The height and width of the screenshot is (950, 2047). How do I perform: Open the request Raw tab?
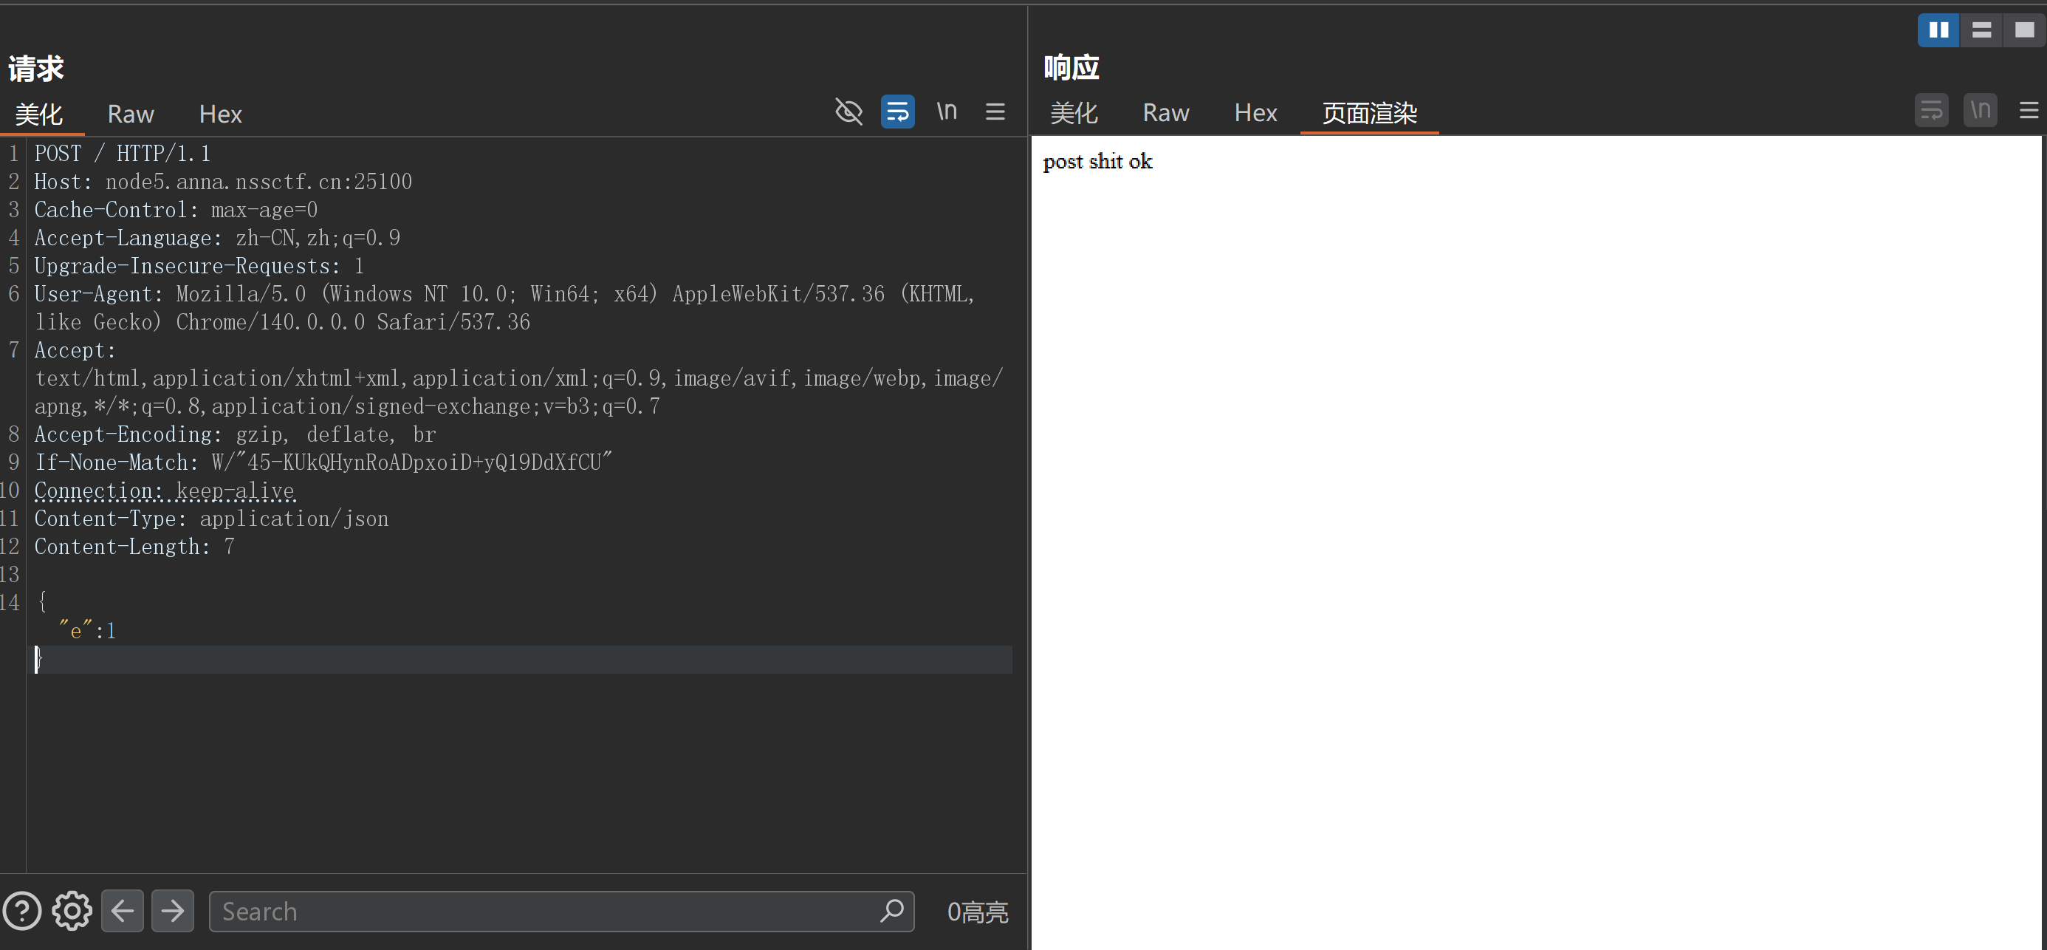(x=130, y=115)
